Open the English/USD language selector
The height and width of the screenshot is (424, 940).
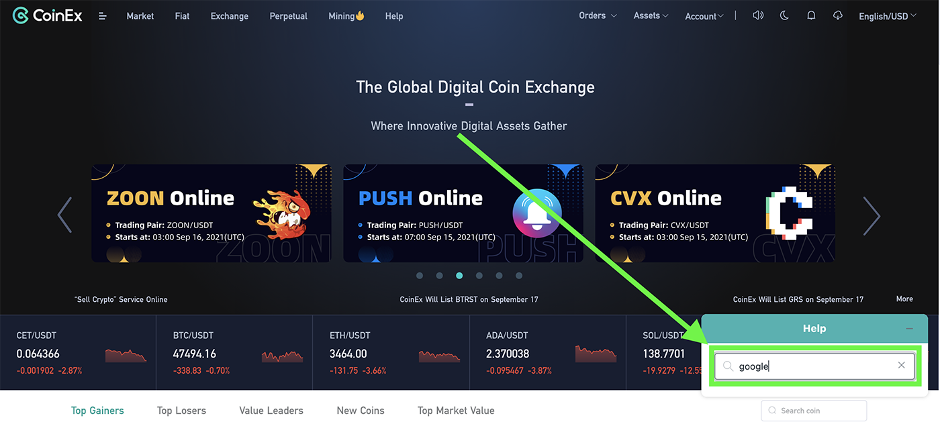pos(888,16)
